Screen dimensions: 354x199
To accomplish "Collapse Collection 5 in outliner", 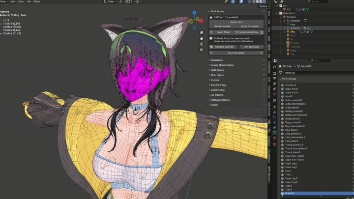I will coord(277,13).
